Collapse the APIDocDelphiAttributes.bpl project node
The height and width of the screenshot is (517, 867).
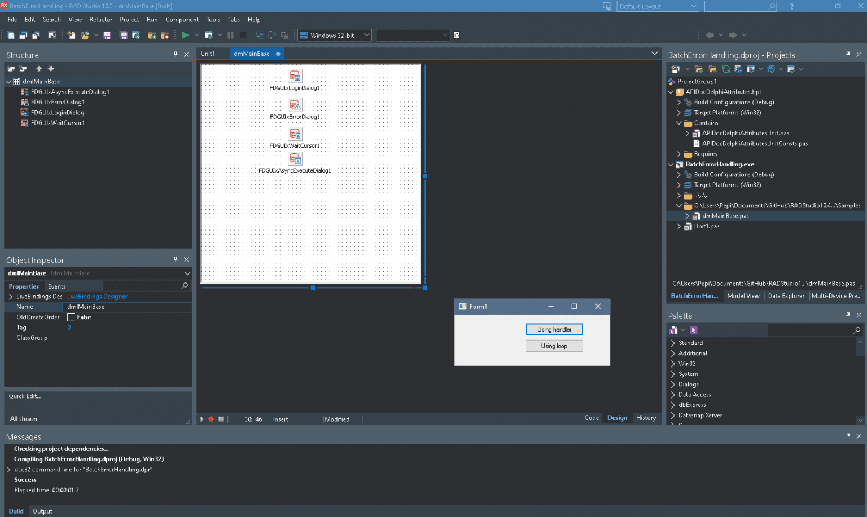(671, 92)
